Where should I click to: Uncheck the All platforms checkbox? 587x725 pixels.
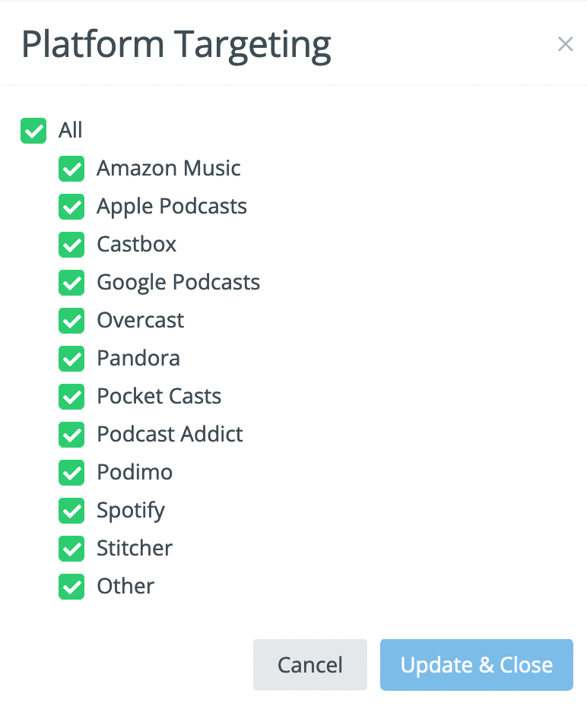(33, 130)
